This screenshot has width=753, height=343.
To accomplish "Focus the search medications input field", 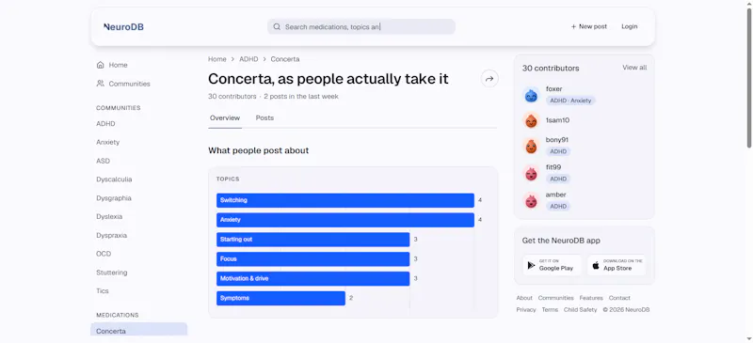I will pos(361,27).
